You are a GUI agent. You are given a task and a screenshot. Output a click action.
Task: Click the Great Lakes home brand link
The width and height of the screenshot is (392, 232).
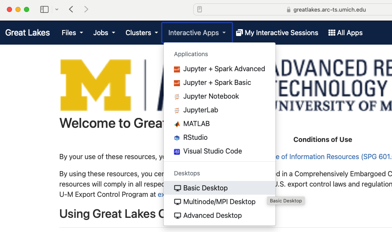tap(27, 33)
